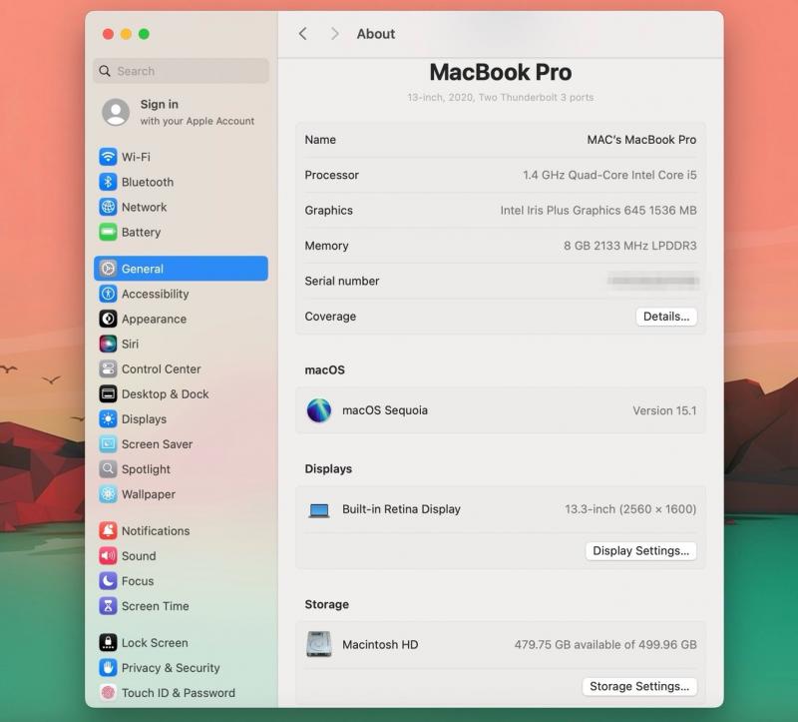
Task: Open Network via its globe icon
Action: 108,207
